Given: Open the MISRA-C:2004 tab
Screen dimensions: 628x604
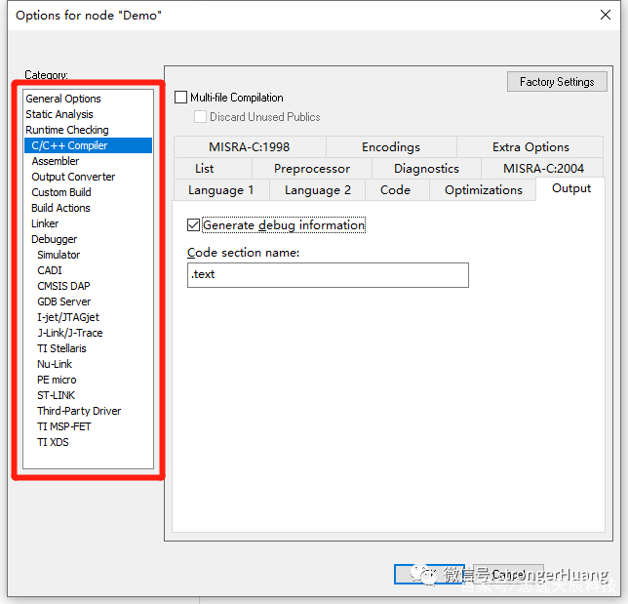Looking at the screenshot, I should 543,169.
